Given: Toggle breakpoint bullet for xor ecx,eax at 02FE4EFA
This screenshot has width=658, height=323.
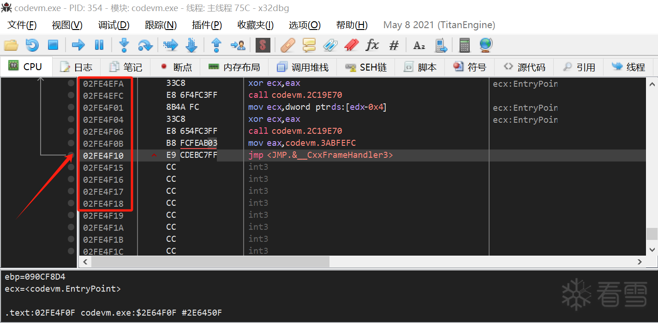Looking at the screenshot, I should click(71, 83).
